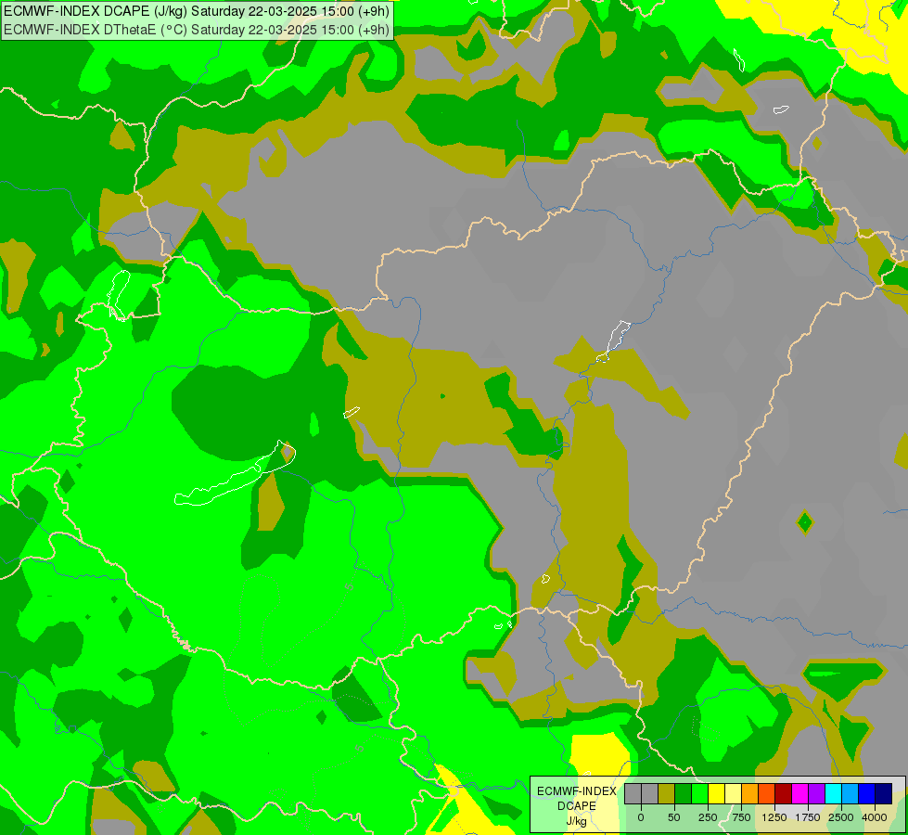The width and height of the screenshot is (908, 835).
Task: Click the legend ECMWF-INDEX label
Action: pos(577,791)
